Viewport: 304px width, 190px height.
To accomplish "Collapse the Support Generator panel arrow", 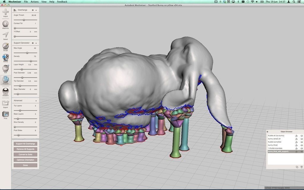I will (x=36, y=43).
